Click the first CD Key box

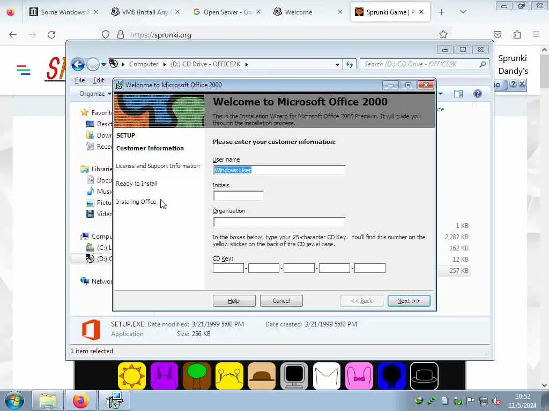click(228, 268)
